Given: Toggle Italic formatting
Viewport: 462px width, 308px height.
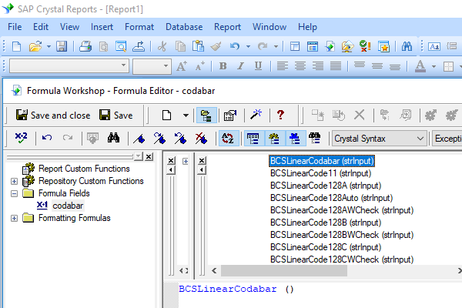Looking at the screenshot, I should [241, 65].
